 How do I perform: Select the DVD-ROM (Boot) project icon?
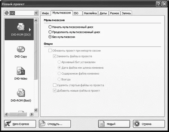[21, 93]
